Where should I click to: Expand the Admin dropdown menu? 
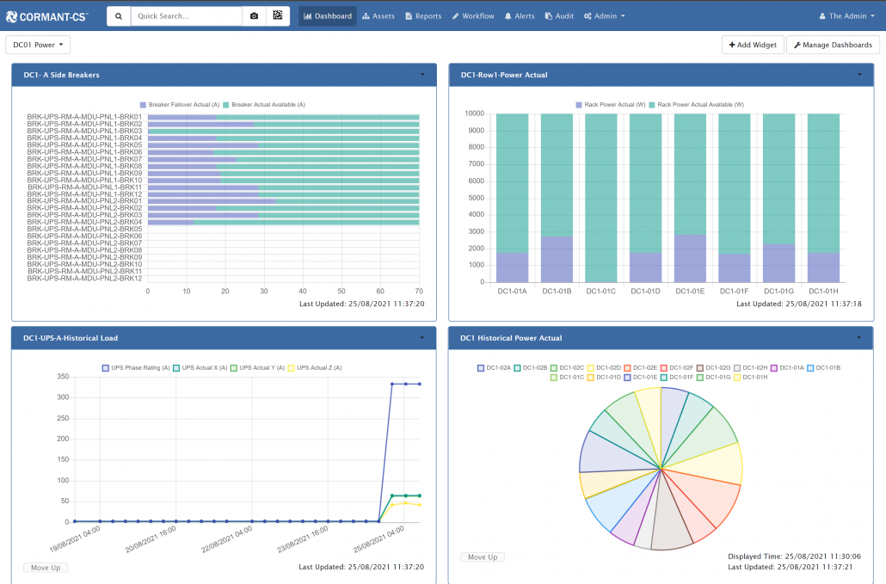pos(604,16)
